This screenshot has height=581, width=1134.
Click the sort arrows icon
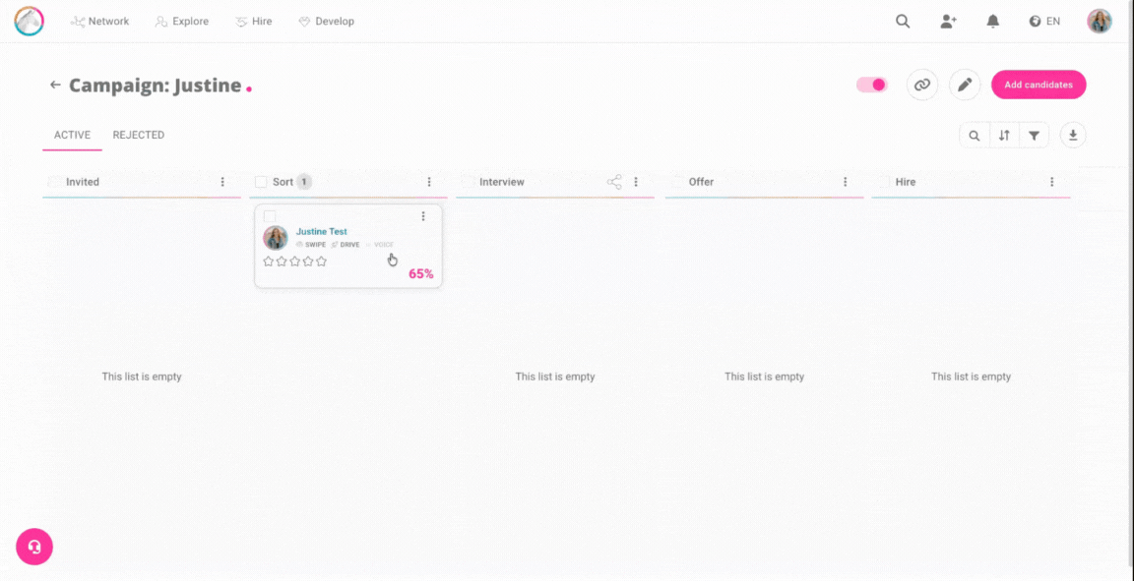pyautogui.click(x=1004, y=136)
